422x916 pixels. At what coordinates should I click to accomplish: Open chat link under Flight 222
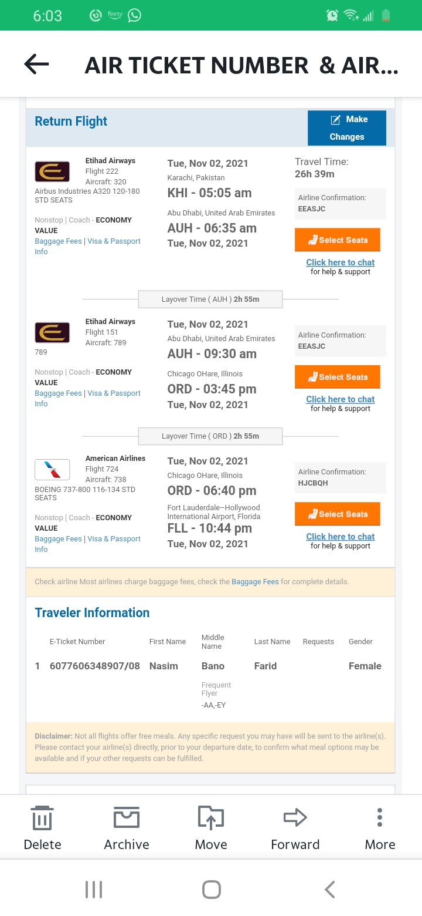coord(341,262)
